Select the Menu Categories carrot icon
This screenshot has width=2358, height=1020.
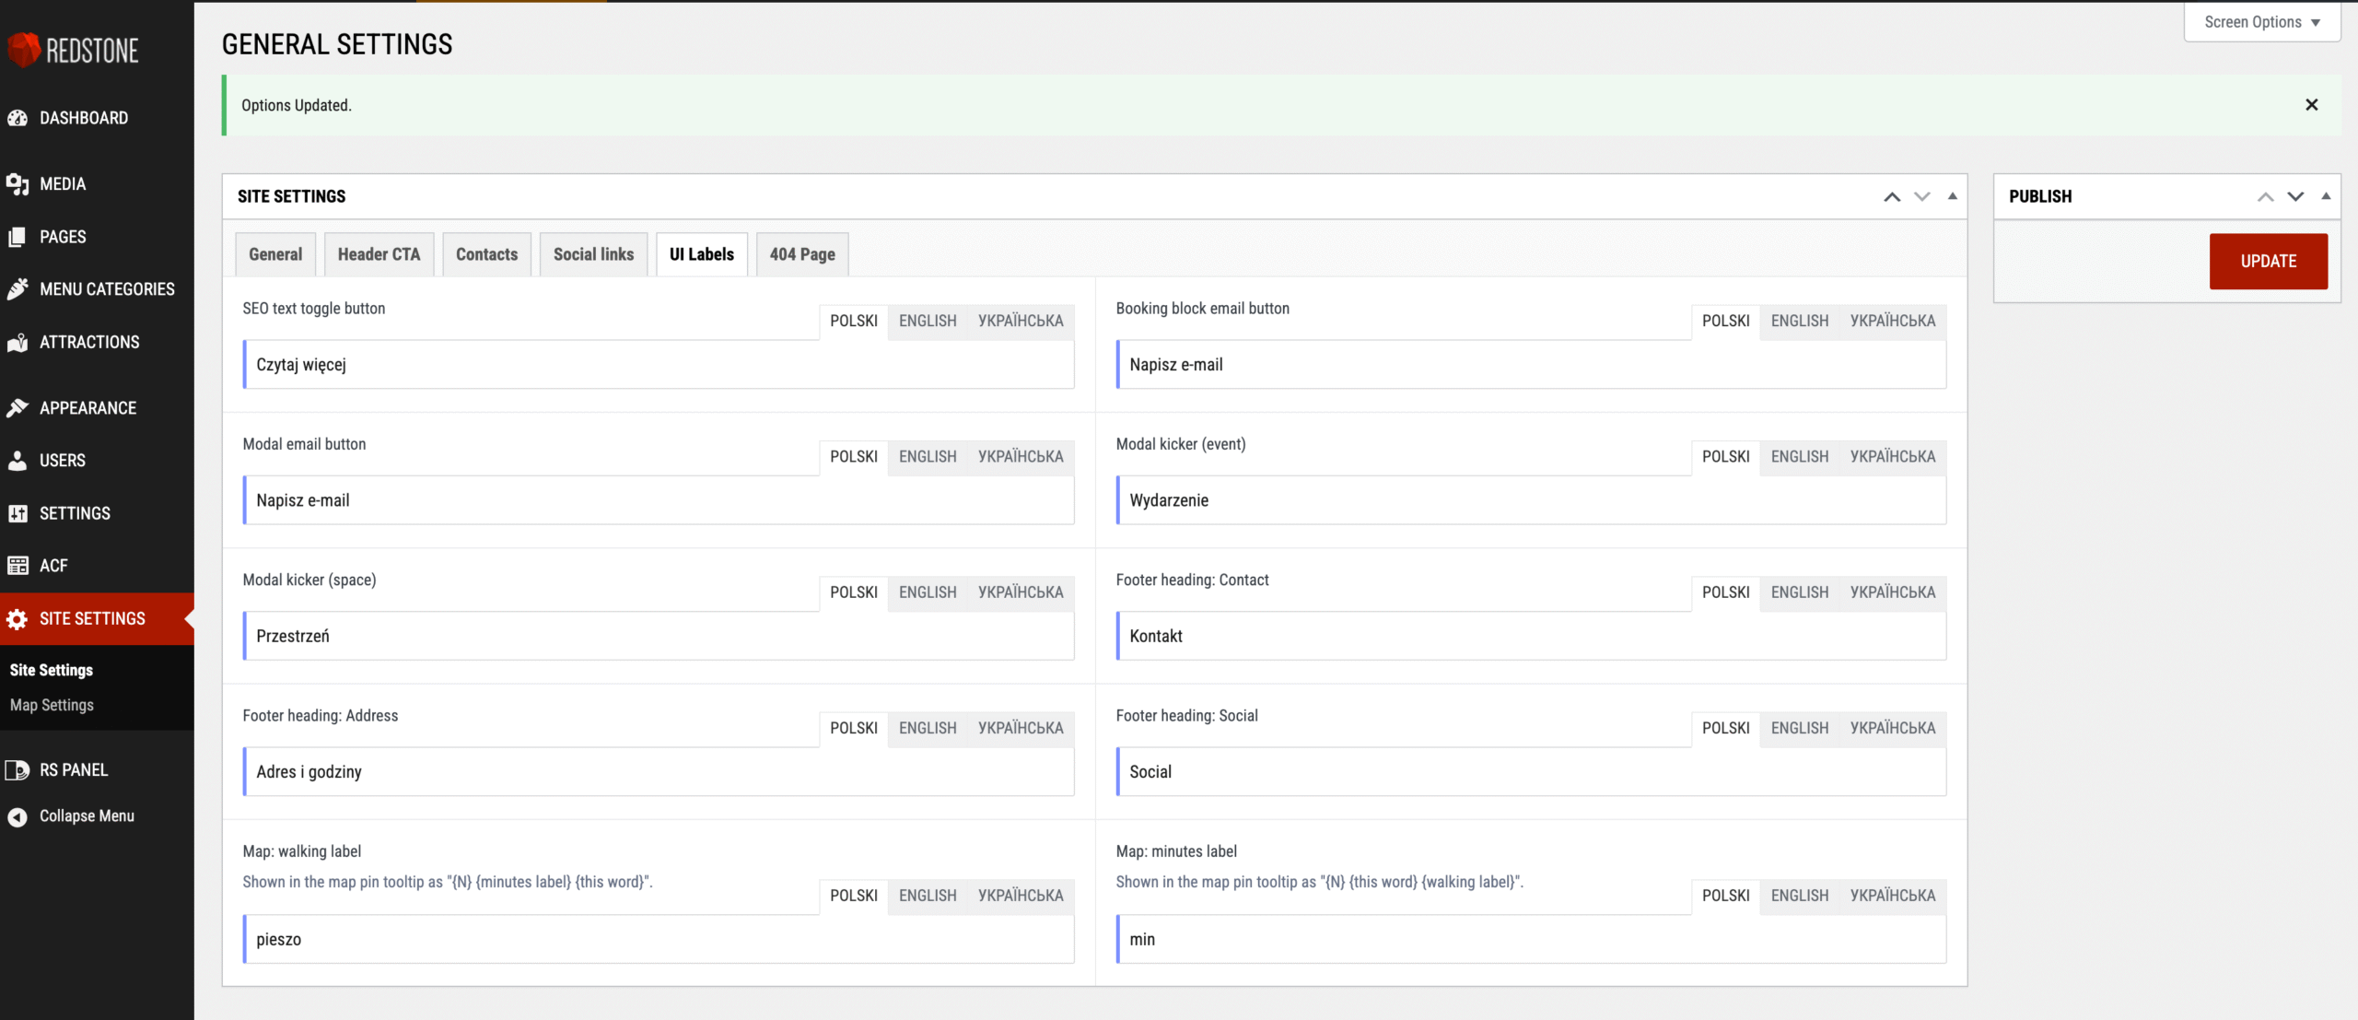[18, 289]
